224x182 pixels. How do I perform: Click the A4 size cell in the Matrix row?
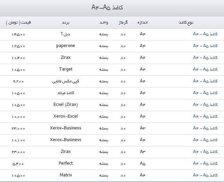click(143, 175)
